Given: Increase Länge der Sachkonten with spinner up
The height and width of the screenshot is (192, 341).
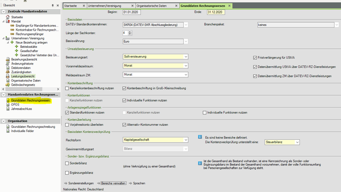Looking at the screenshot, I should [130, 32].
